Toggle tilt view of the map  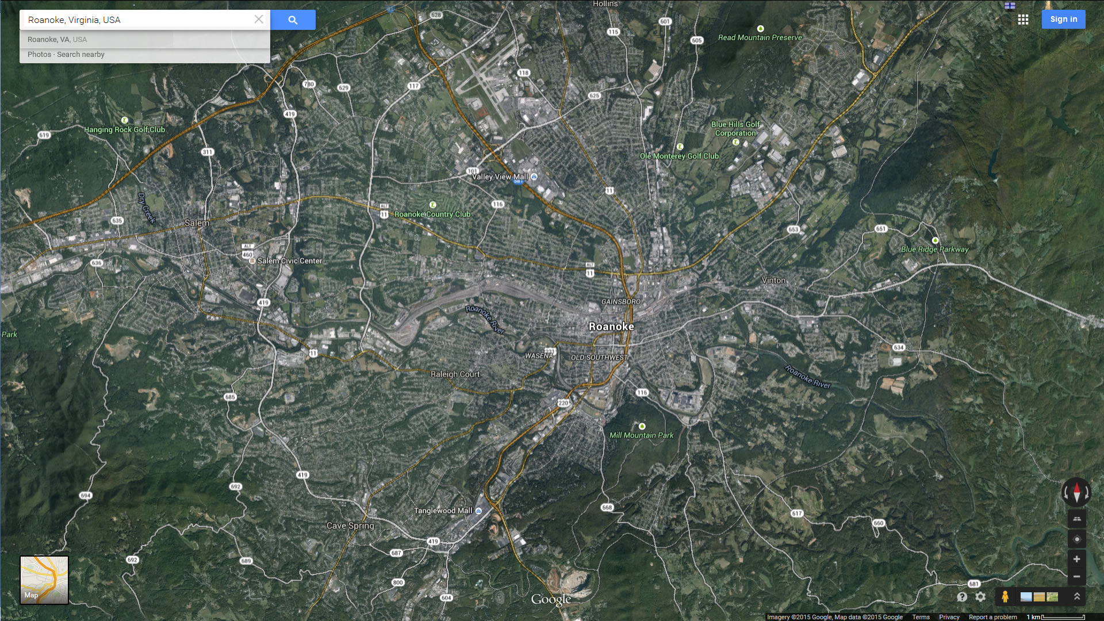point(1076,519)
